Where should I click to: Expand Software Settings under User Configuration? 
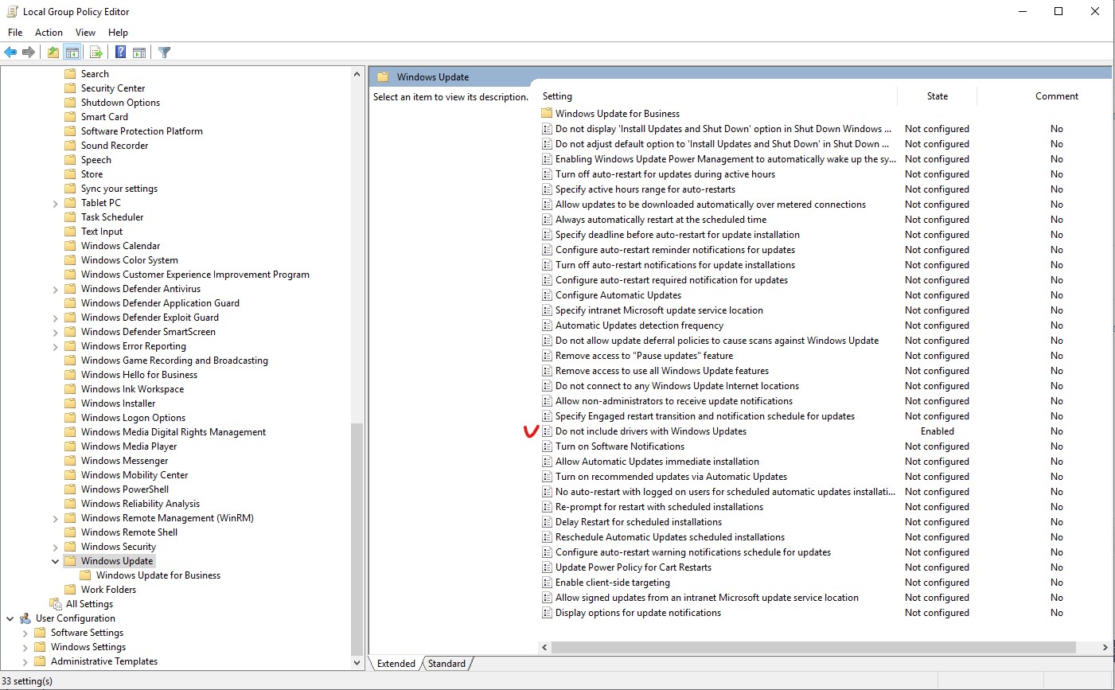coord(25,633)
